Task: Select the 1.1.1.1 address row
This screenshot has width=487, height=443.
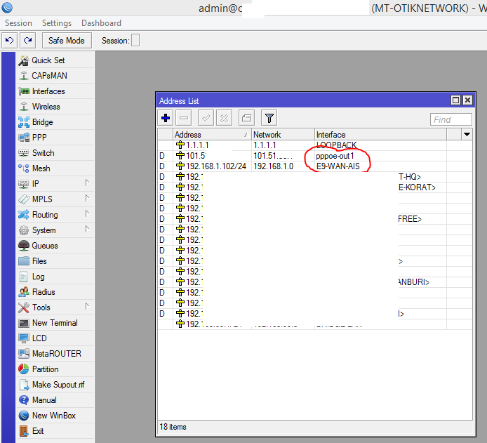Action: pyautogui.click(x=314, y=145)
